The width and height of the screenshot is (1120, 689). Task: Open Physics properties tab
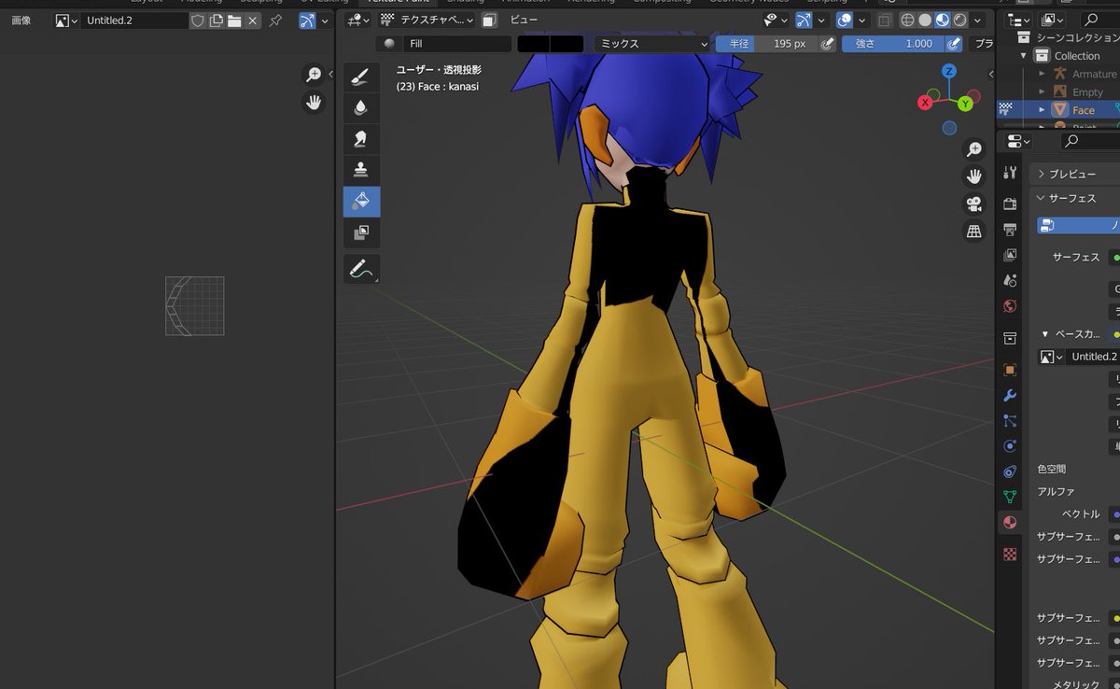pos(1010,446)
